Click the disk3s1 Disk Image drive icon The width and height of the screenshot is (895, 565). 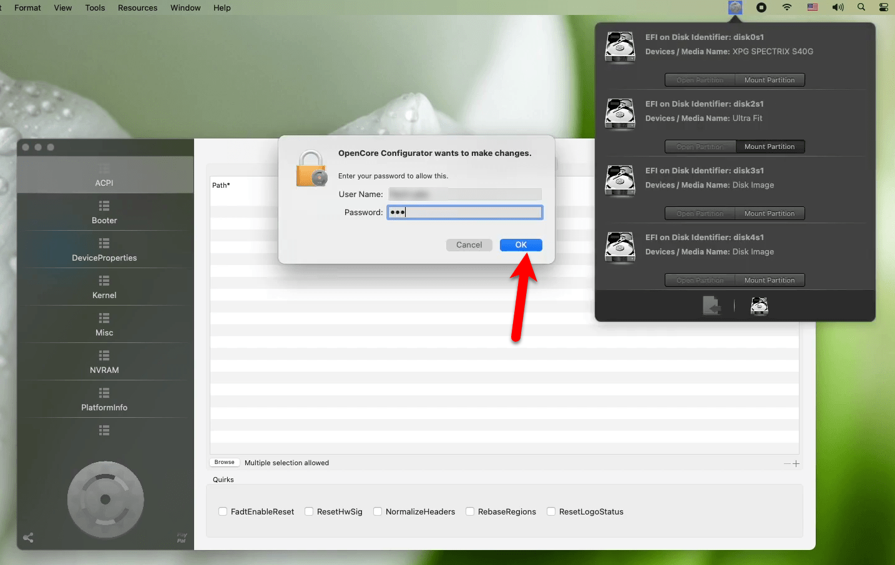(620, 181)
